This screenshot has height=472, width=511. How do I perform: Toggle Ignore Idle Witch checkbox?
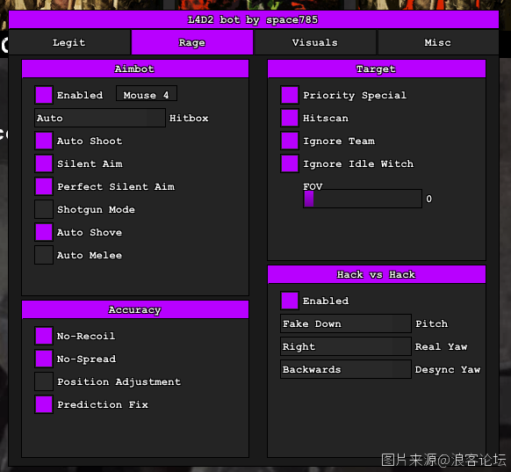(x=290, y=163)
